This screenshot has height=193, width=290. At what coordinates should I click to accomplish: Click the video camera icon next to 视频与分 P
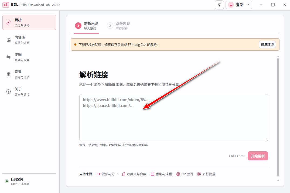(x=98, y=174)
